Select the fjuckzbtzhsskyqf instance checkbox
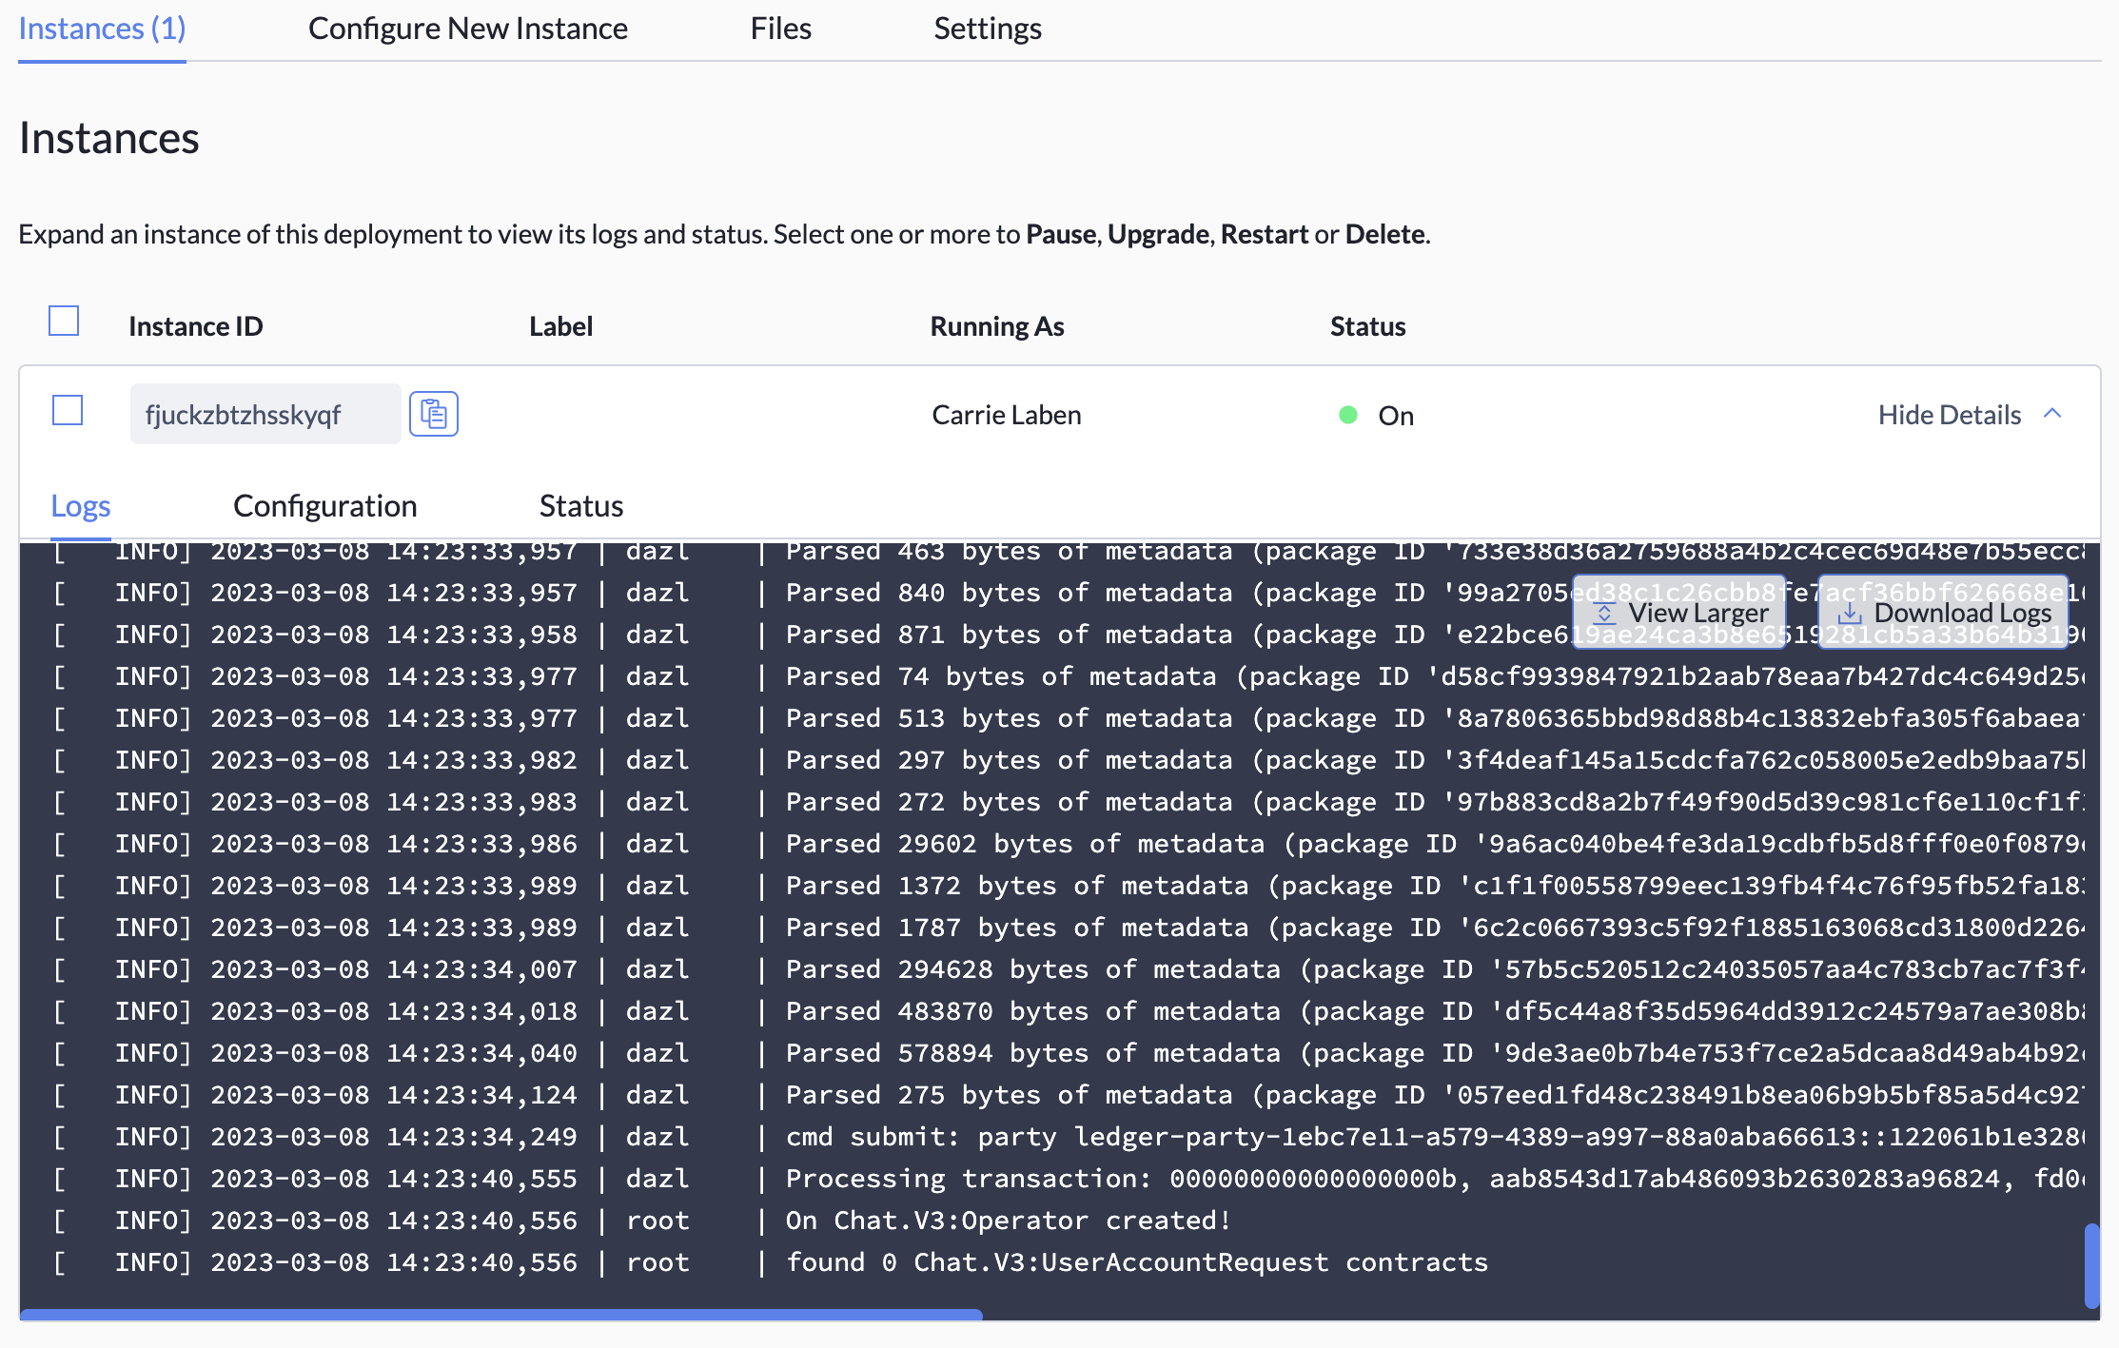 click(68, 411)
